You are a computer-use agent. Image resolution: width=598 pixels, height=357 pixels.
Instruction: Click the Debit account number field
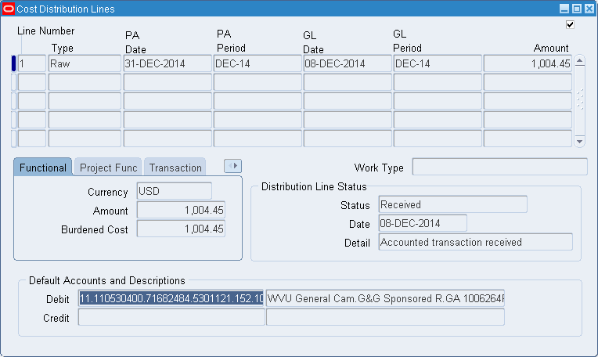(x=171, y=298)
